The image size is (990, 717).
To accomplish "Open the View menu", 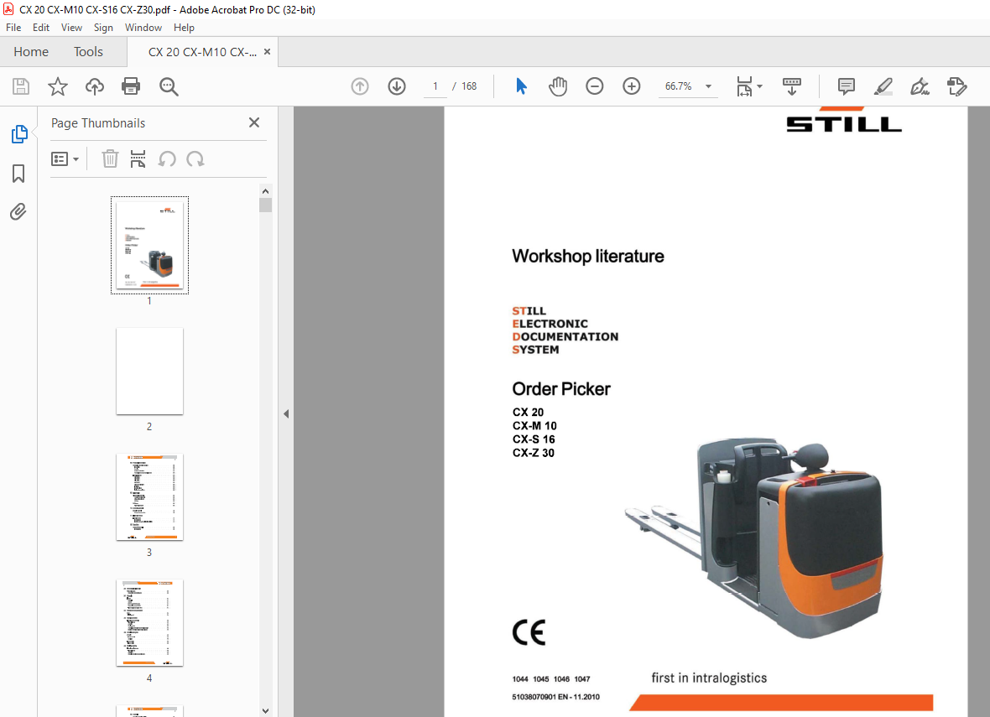I will [71, 27].
